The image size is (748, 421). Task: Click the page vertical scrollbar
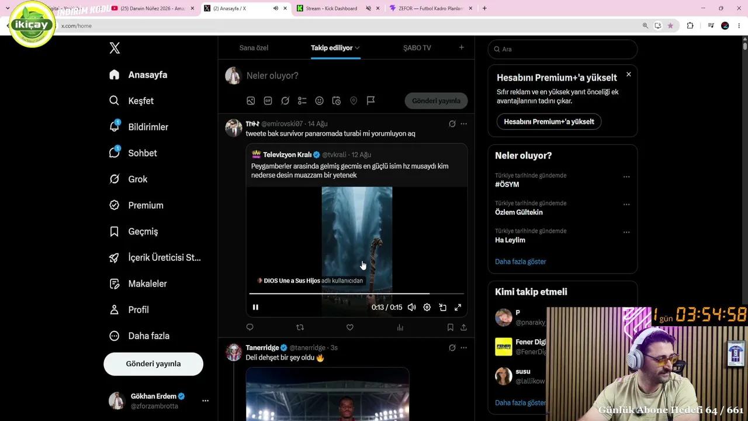click(744, 46)
